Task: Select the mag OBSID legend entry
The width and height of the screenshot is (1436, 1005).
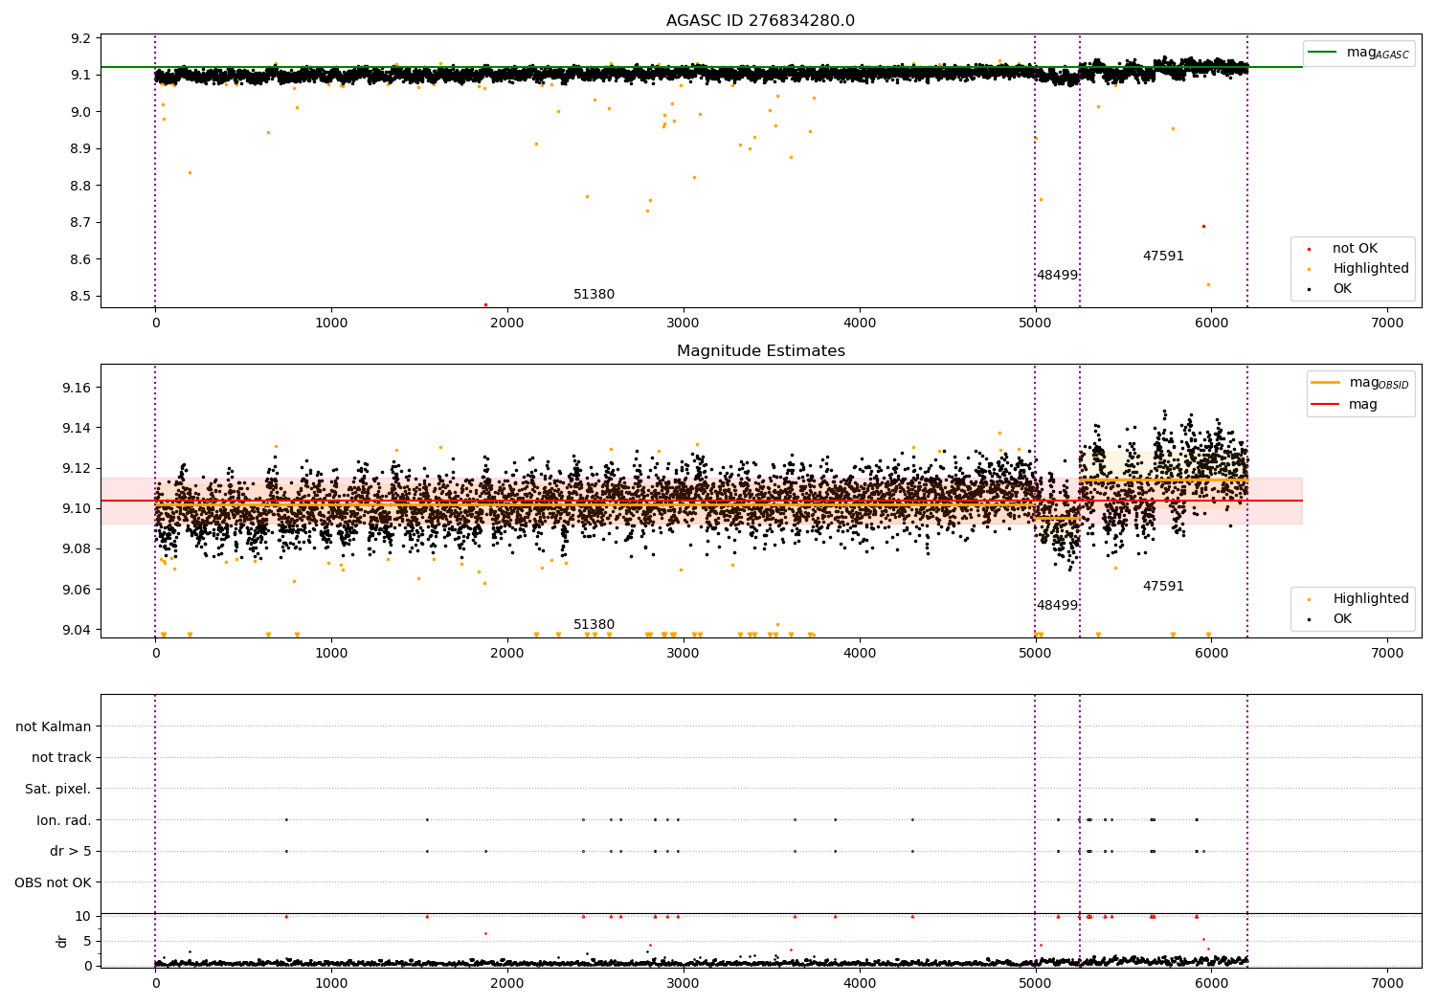Action: pos(1379,383)
